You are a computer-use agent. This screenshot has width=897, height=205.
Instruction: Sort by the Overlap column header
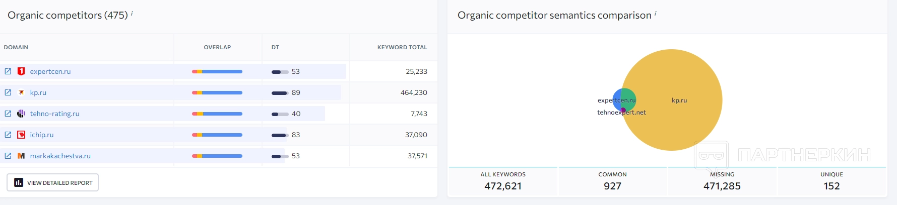click(x=217, y=47)
